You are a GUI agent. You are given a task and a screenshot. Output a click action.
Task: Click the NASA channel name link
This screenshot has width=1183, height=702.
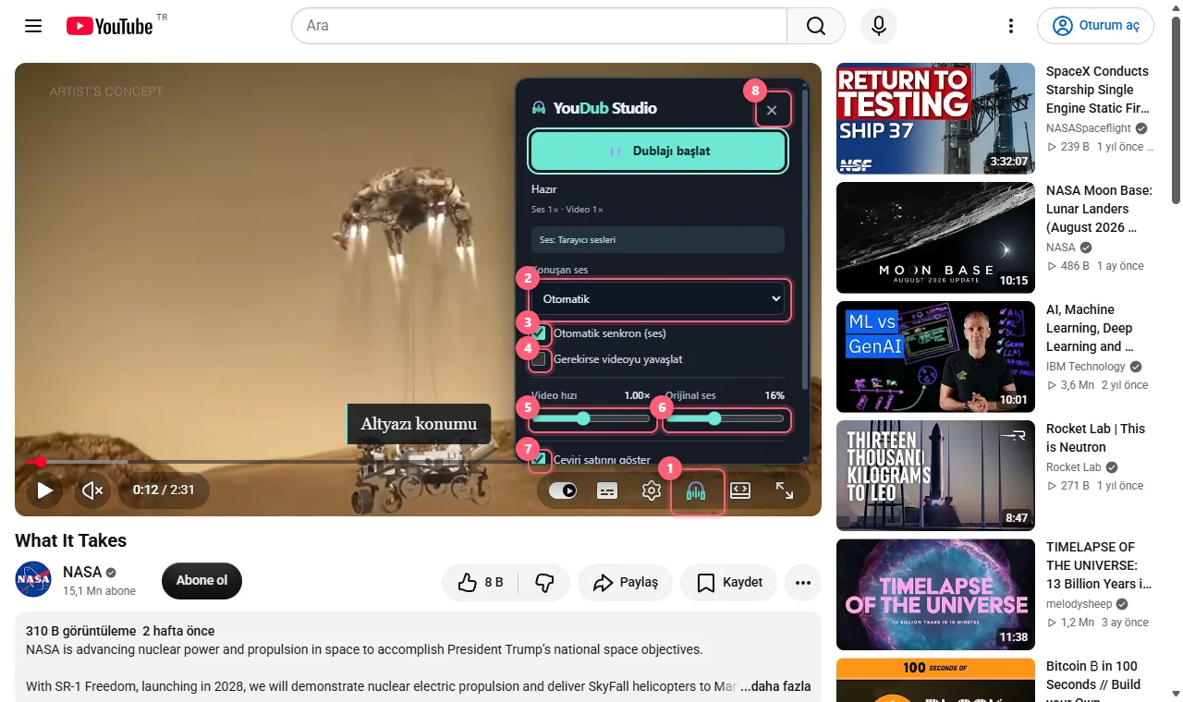82,572
